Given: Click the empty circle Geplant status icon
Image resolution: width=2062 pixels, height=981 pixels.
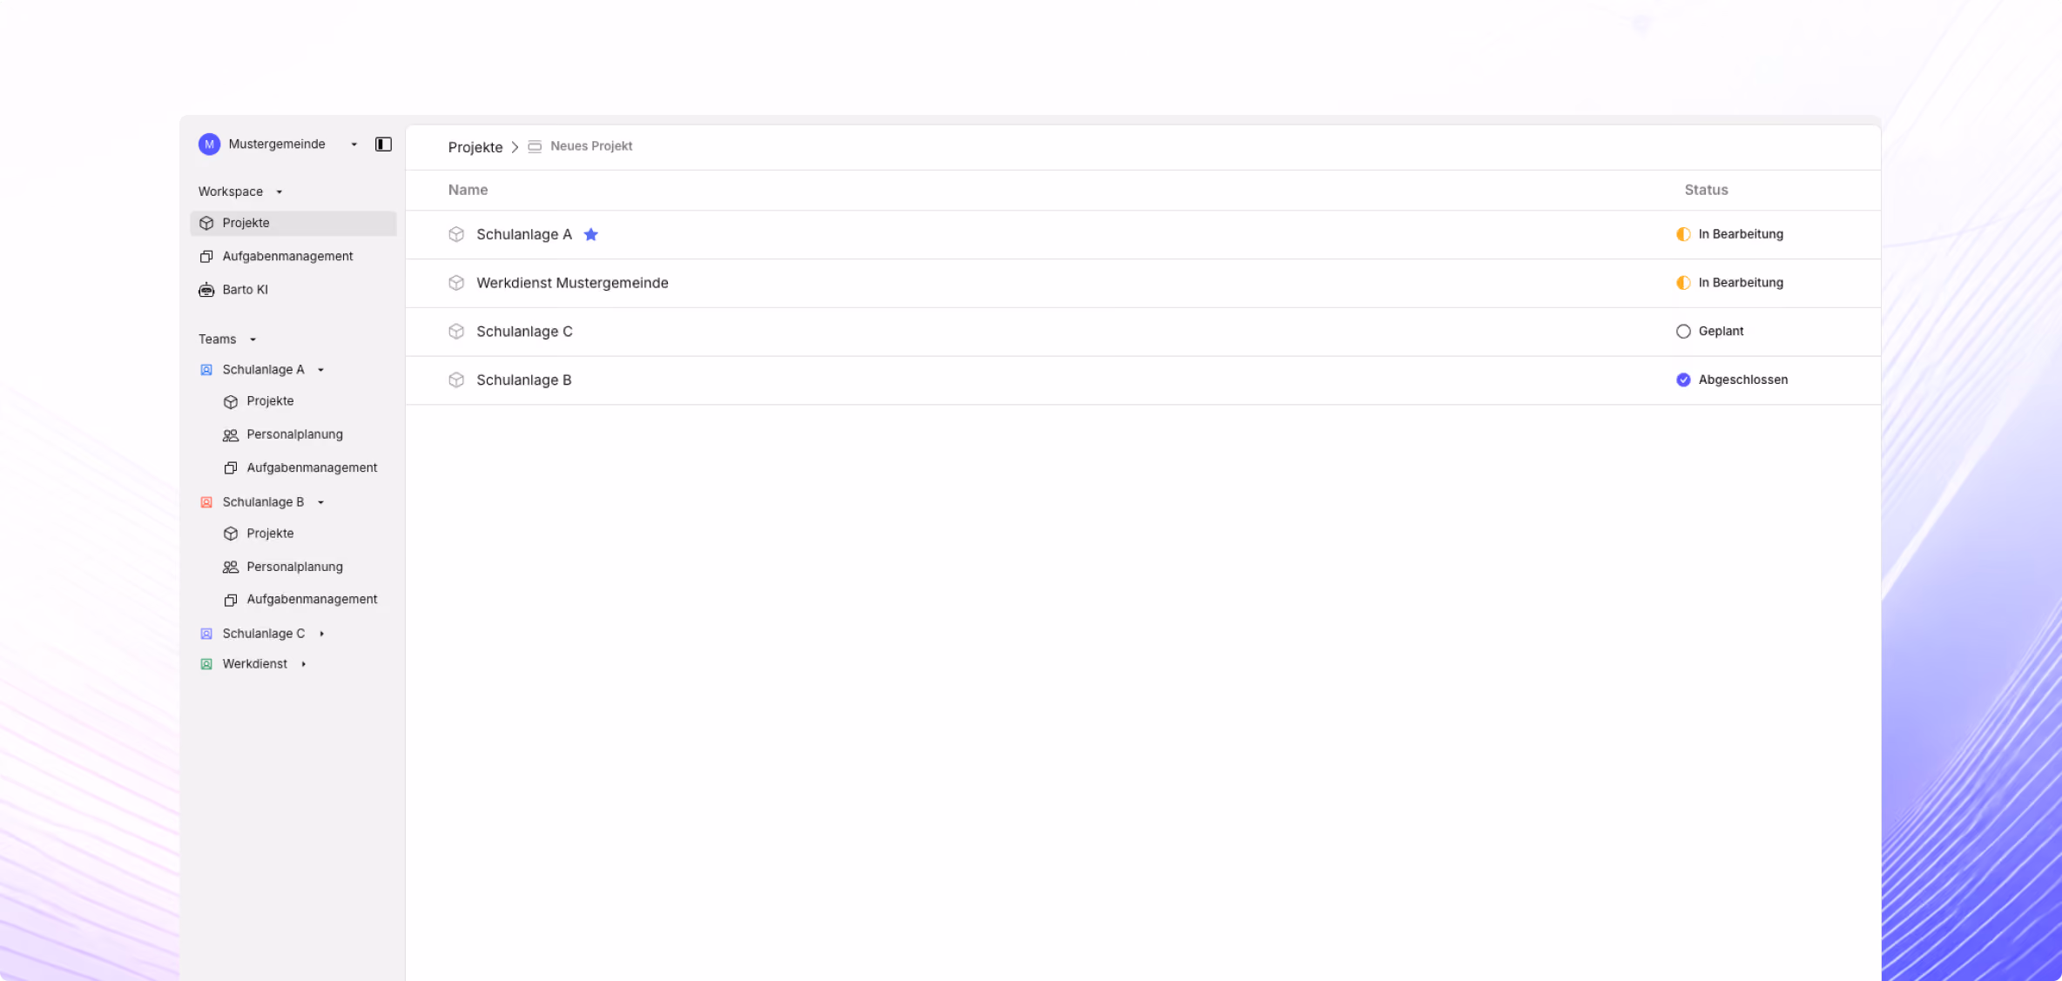Looking at the screenshot, I should (x=1683, y=332).
